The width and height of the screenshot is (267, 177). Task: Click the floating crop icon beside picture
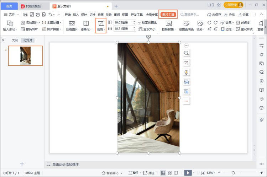pos(186,63)
